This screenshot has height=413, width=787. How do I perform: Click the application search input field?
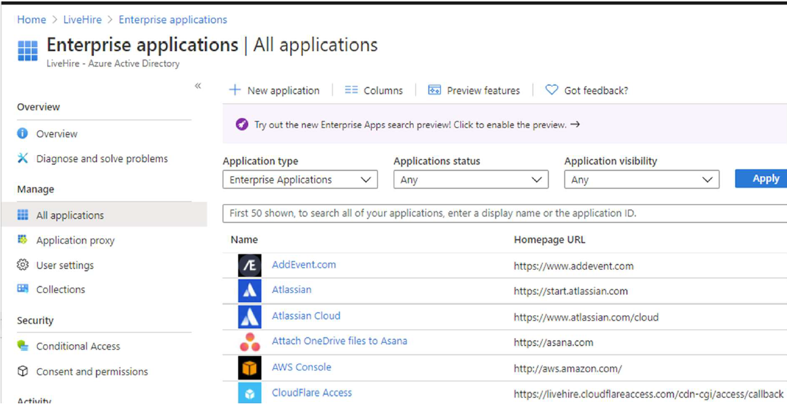point(504,214)
